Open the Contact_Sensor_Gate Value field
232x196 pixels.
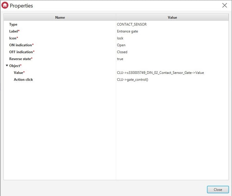(x=160, y=73)
